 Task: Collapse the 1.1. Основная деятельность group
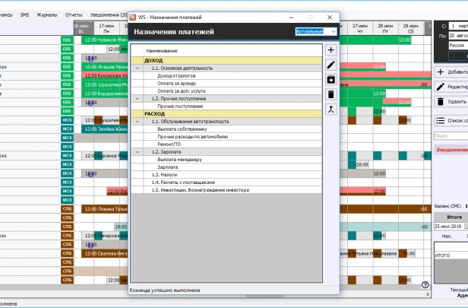[138, 68]
